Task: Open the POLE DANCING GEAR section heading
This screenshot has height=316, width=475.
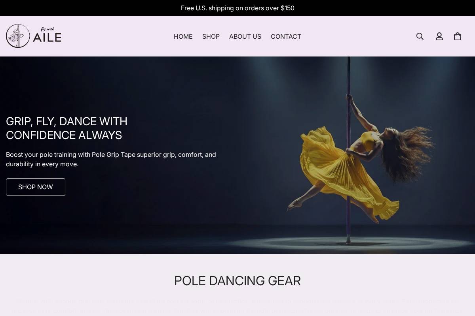Action: [237, 281]
